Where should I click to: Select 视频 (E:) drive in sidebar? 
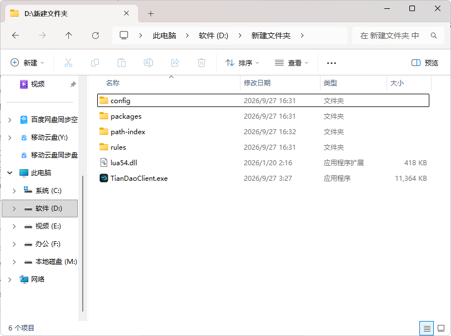48,226
